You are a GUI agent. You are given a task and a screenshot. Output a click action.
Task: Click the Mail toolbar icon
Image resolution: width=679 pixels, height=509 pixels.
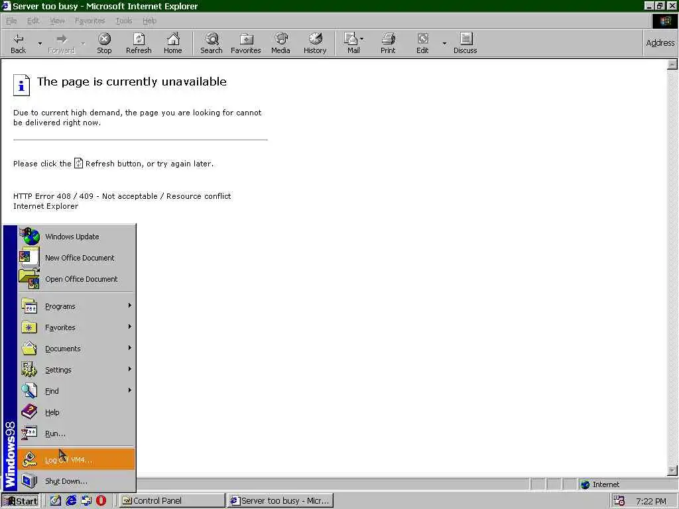[353, 43]
